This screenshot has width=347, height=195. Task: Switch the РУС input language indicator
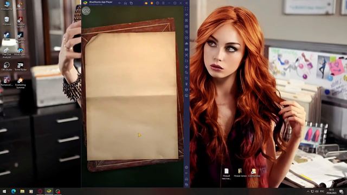[322, 191]
